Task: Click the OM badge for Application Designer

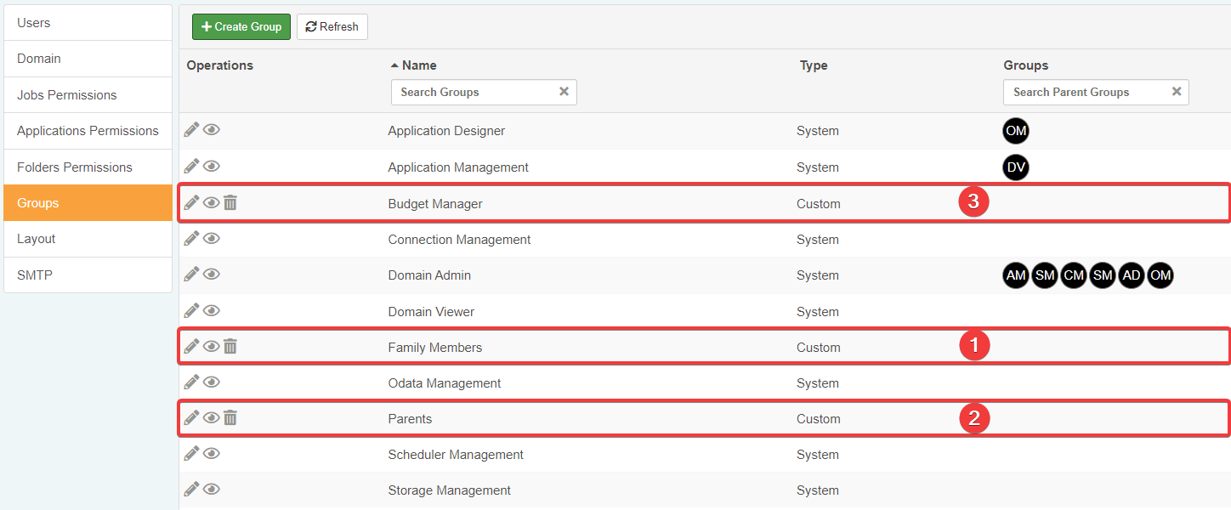Action: [x=1016, y=131]
